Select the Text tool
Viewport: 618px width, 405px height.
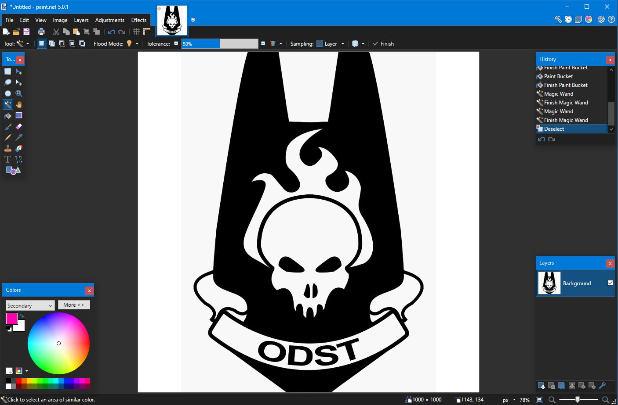point(8,159)
